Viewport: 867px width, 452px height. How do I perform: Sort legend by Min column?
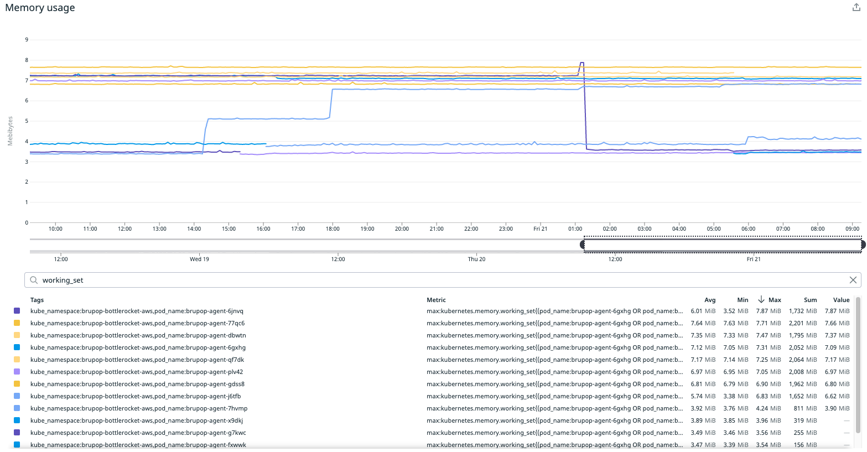(743, 300)
